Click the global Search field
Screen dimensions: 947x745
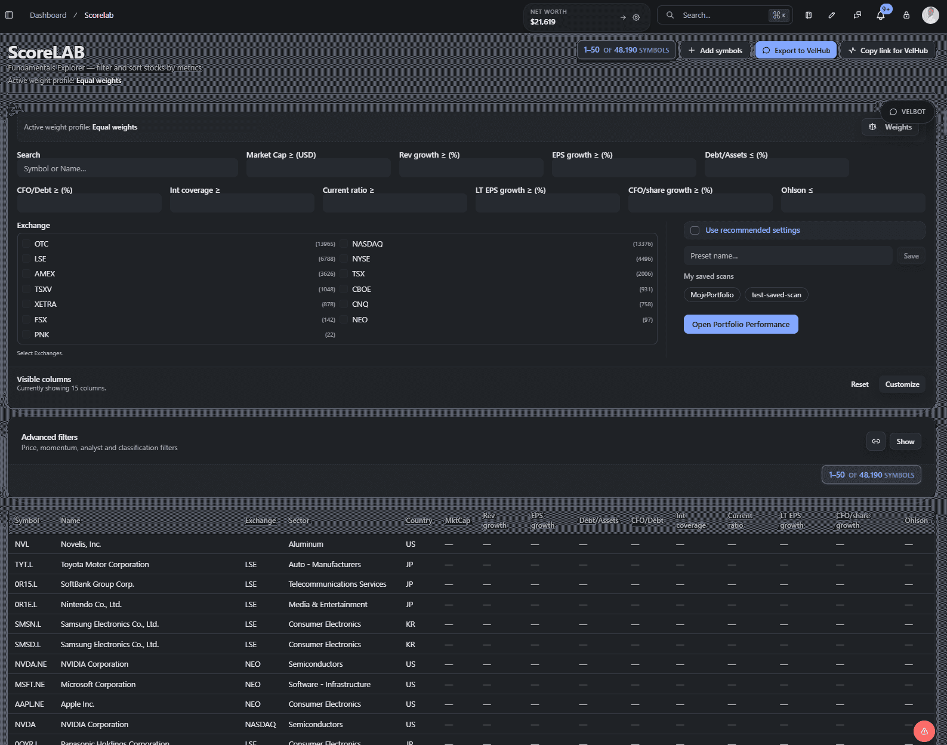(725, 15)
